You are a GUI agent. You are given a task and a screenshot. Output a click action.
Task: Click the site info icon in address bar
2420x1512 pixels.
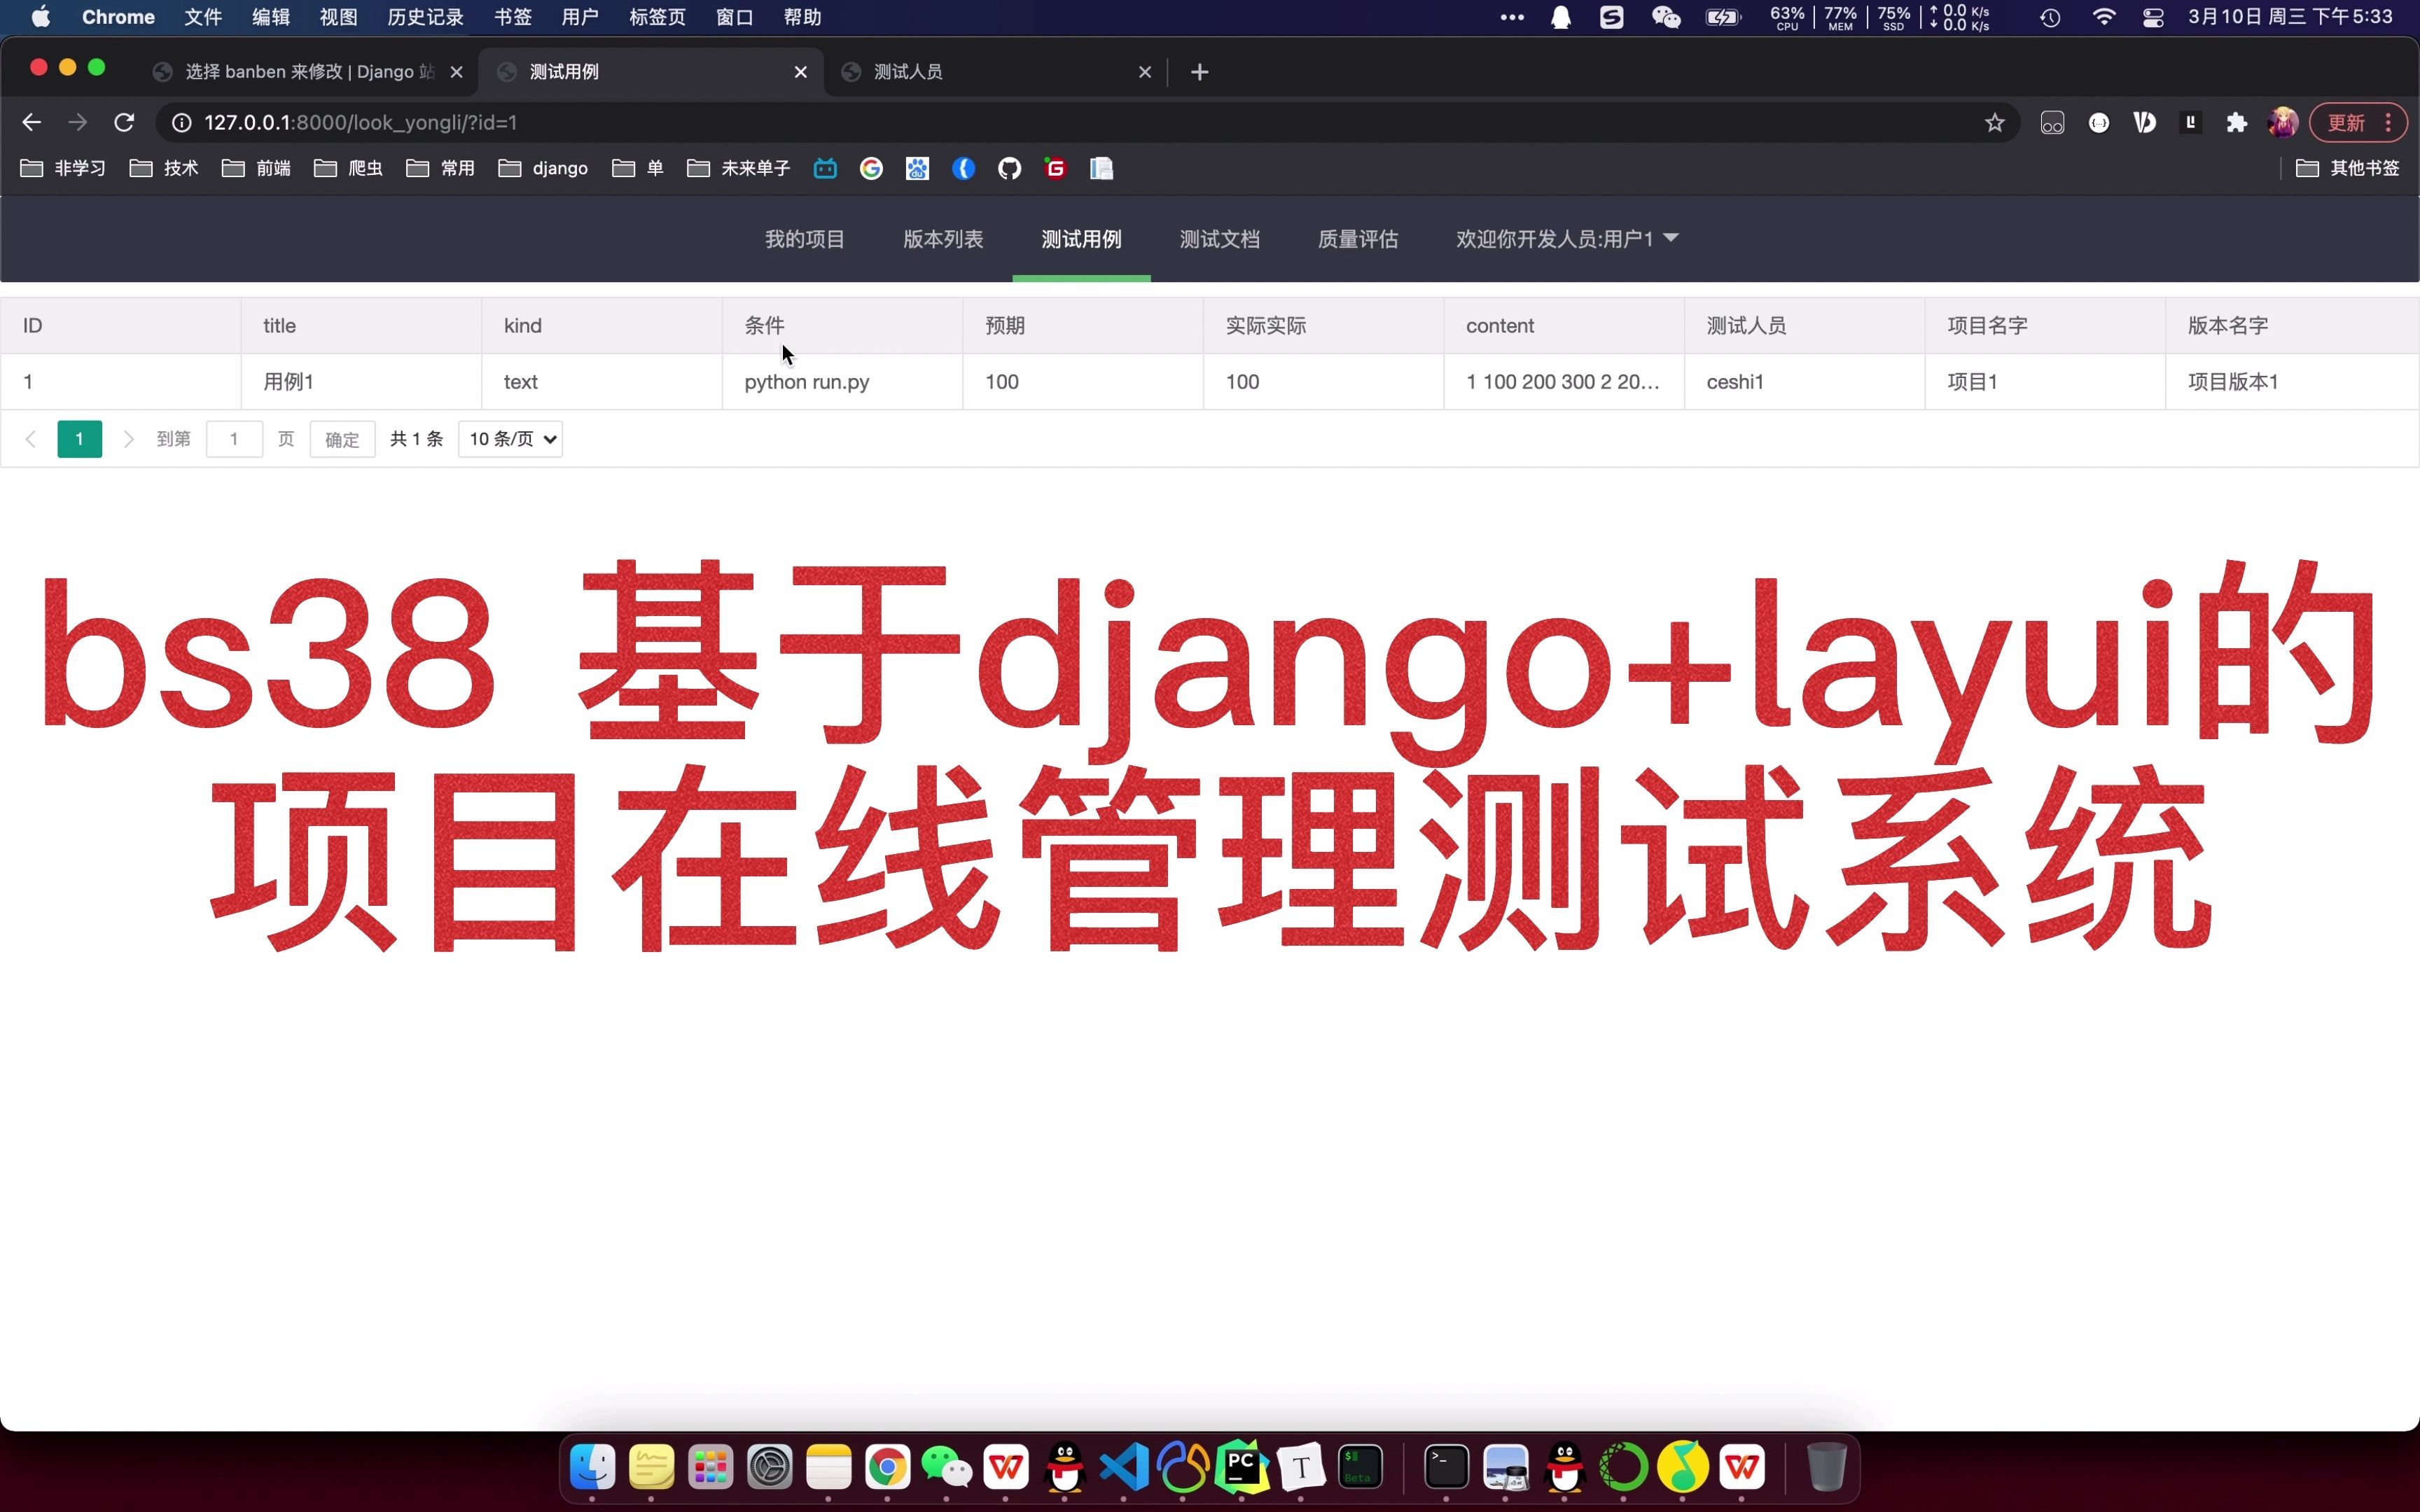point(181,122)
